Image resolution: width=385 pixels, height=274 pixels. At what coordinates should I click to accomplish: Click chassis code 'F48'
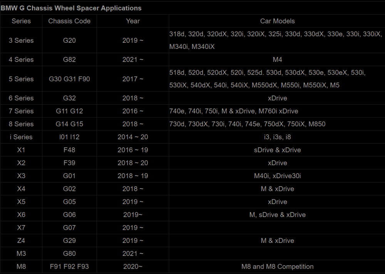(x=69, y=150)
